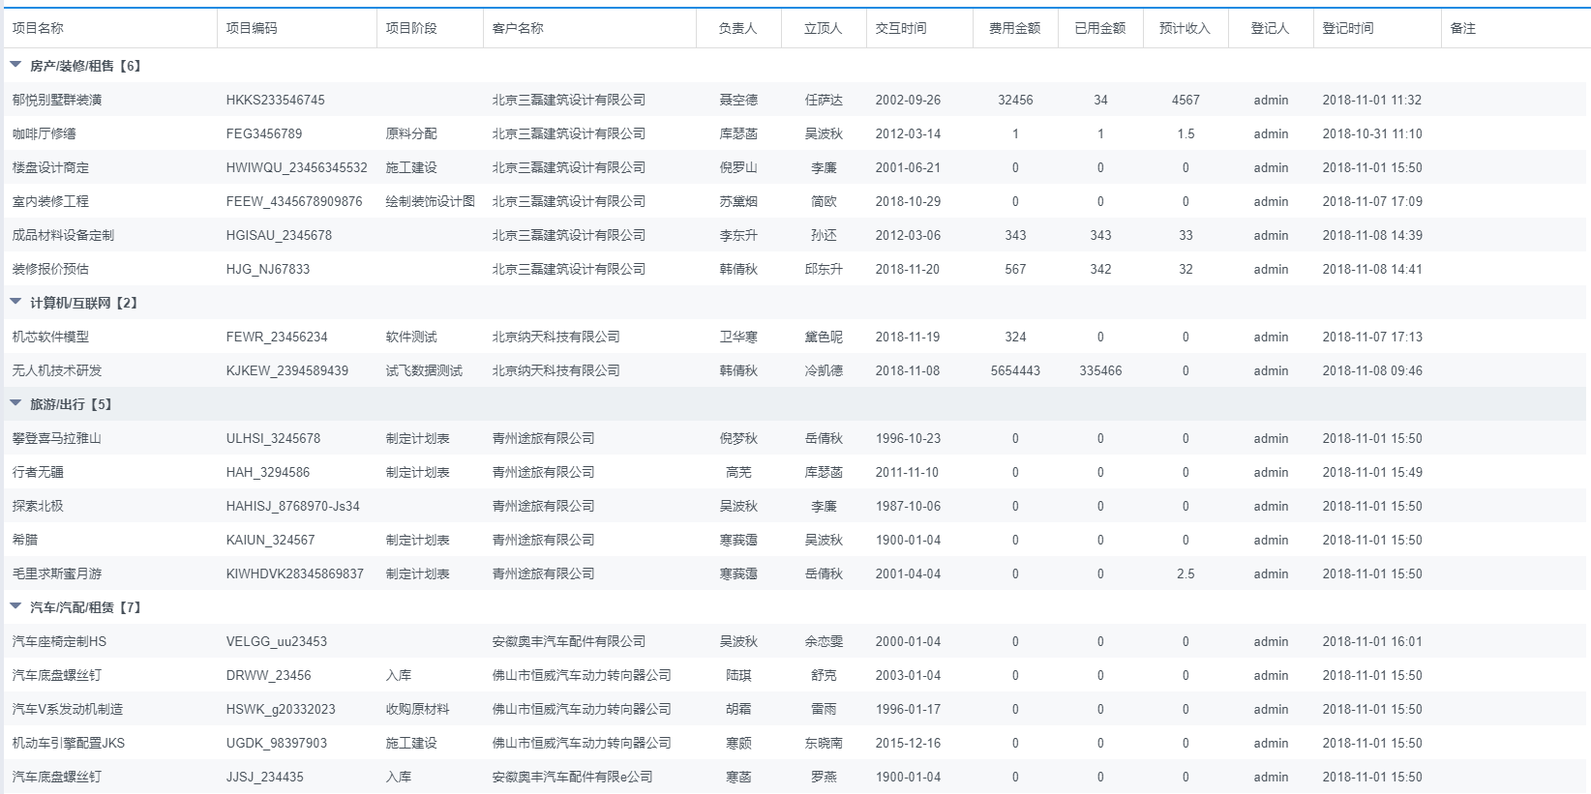Click the 已用金额 column header
The width and height of the screenshot is (1591, 794).
1100,28
